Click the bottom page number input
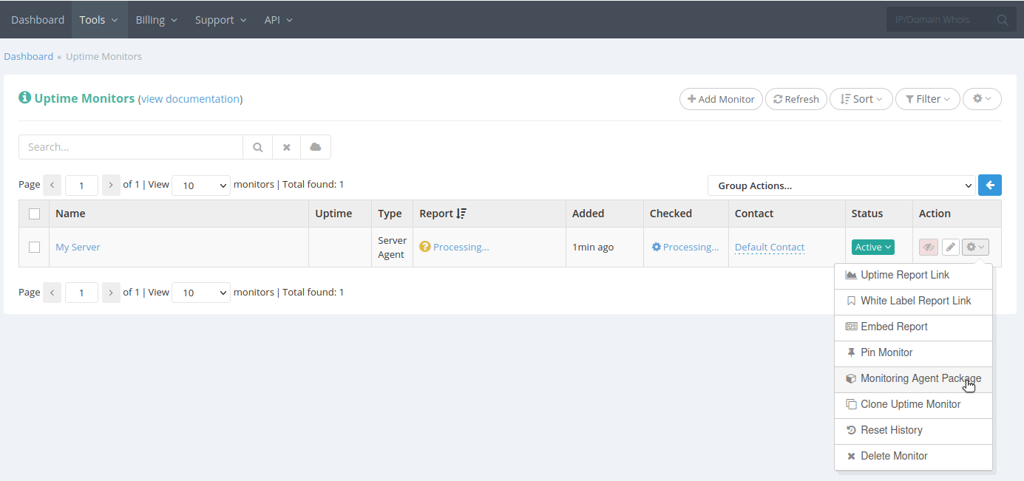Image resolution: width=1024 pixels, height=481 pixels. click(81, 293)
